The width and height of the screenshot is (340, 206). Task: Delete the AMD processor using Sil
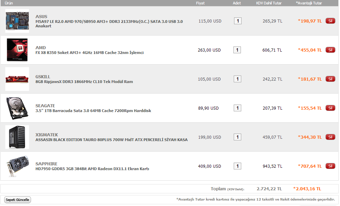click(x=330, y=50)
